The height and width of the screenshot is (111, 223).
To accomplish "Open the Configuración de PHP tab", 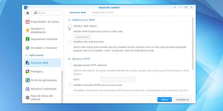I will (102, 12).
